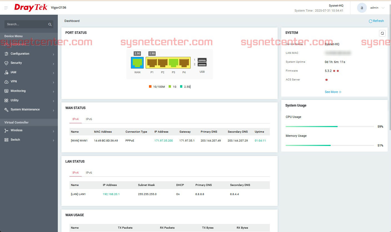Click the [WAN] WAN1 name cell
The width and height of the screenshot is (391, 232).
coord(79,141)
